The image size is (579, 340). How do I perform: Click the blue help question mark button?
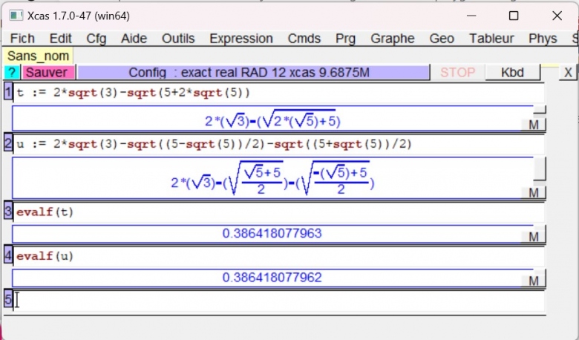pyautogui.click(x=12, y=73)
